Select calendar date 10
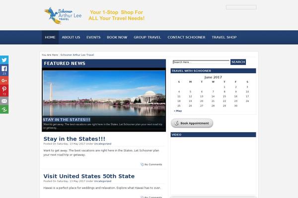 [247, 92]
